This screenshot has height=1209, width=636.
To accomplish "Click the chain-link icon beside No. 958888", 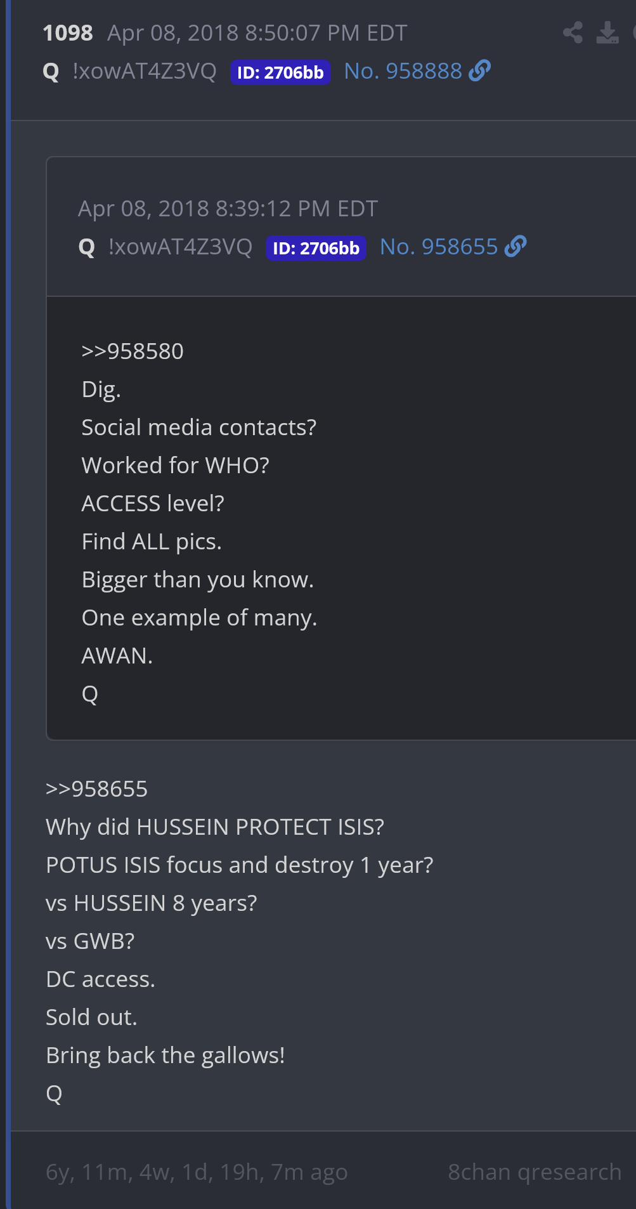I will coord(480,70).
